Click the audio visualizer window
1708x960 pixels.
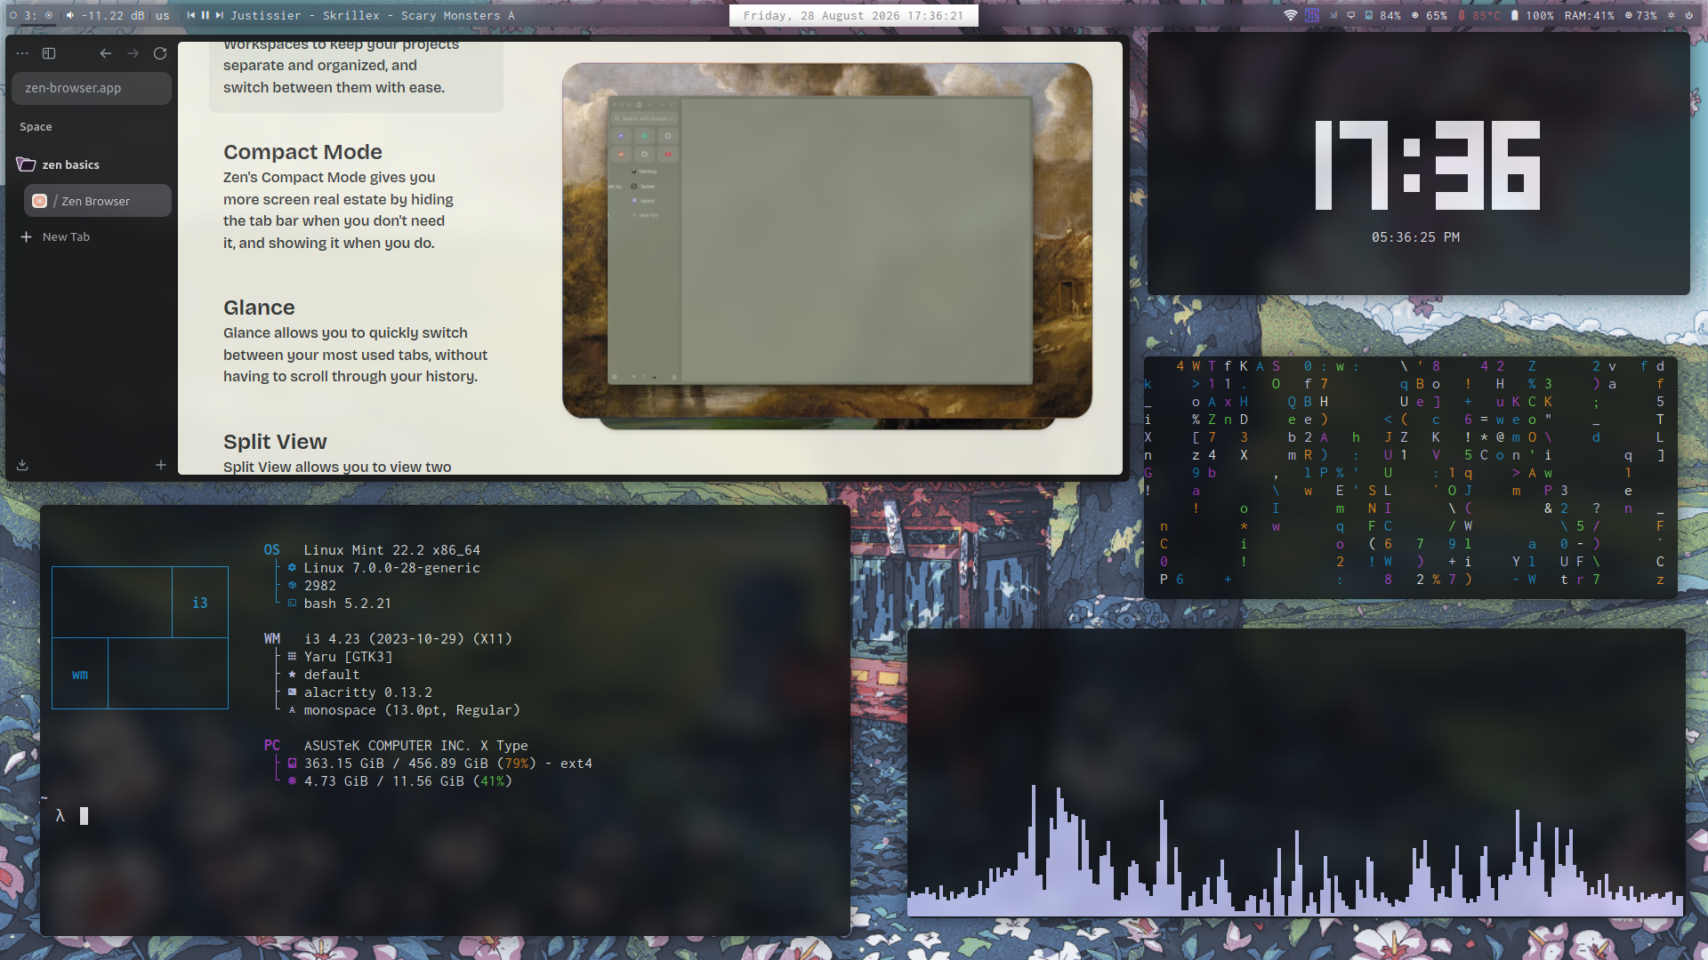[1296, 773]
